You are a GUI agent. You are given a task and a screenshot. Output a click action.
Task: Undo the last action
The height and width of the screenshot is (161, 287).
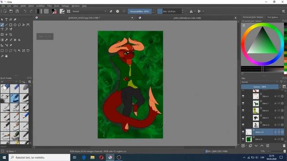(25, 11)
